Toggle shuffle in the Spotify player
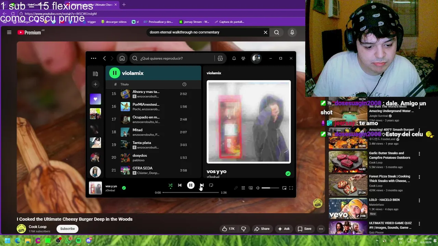 coord(170,185)
